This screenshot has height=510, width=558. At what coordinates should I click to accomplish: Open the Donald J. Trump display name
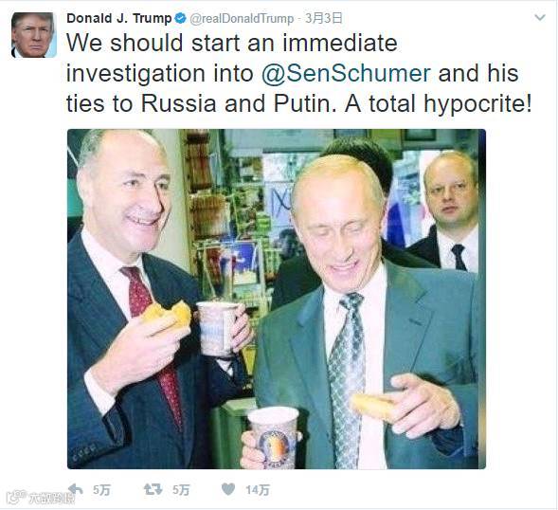[119, 18]
